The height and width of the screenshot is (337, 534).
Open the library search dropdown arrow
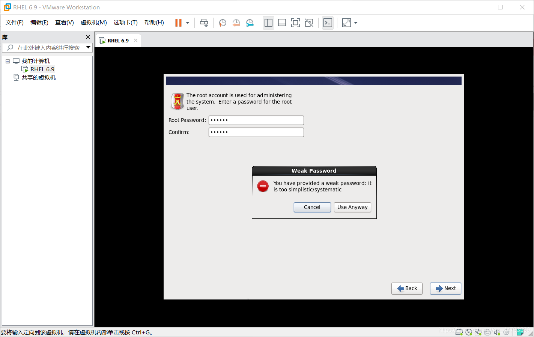(89, 48)
